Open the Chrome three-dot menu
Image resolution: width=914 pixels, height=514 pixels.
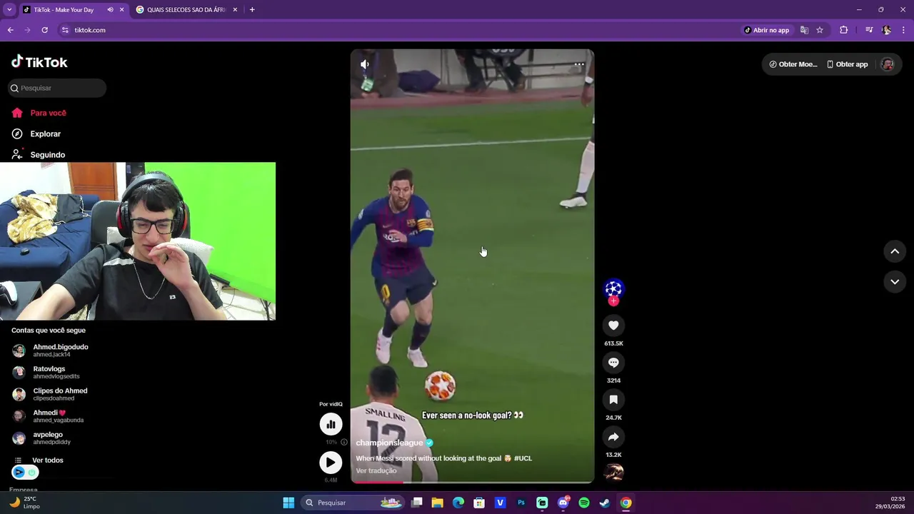[x=904, y=30]
